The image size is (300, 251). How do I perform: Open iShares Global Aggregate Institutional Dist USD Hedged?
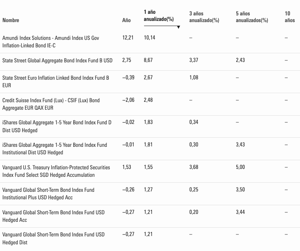[55, 149]
